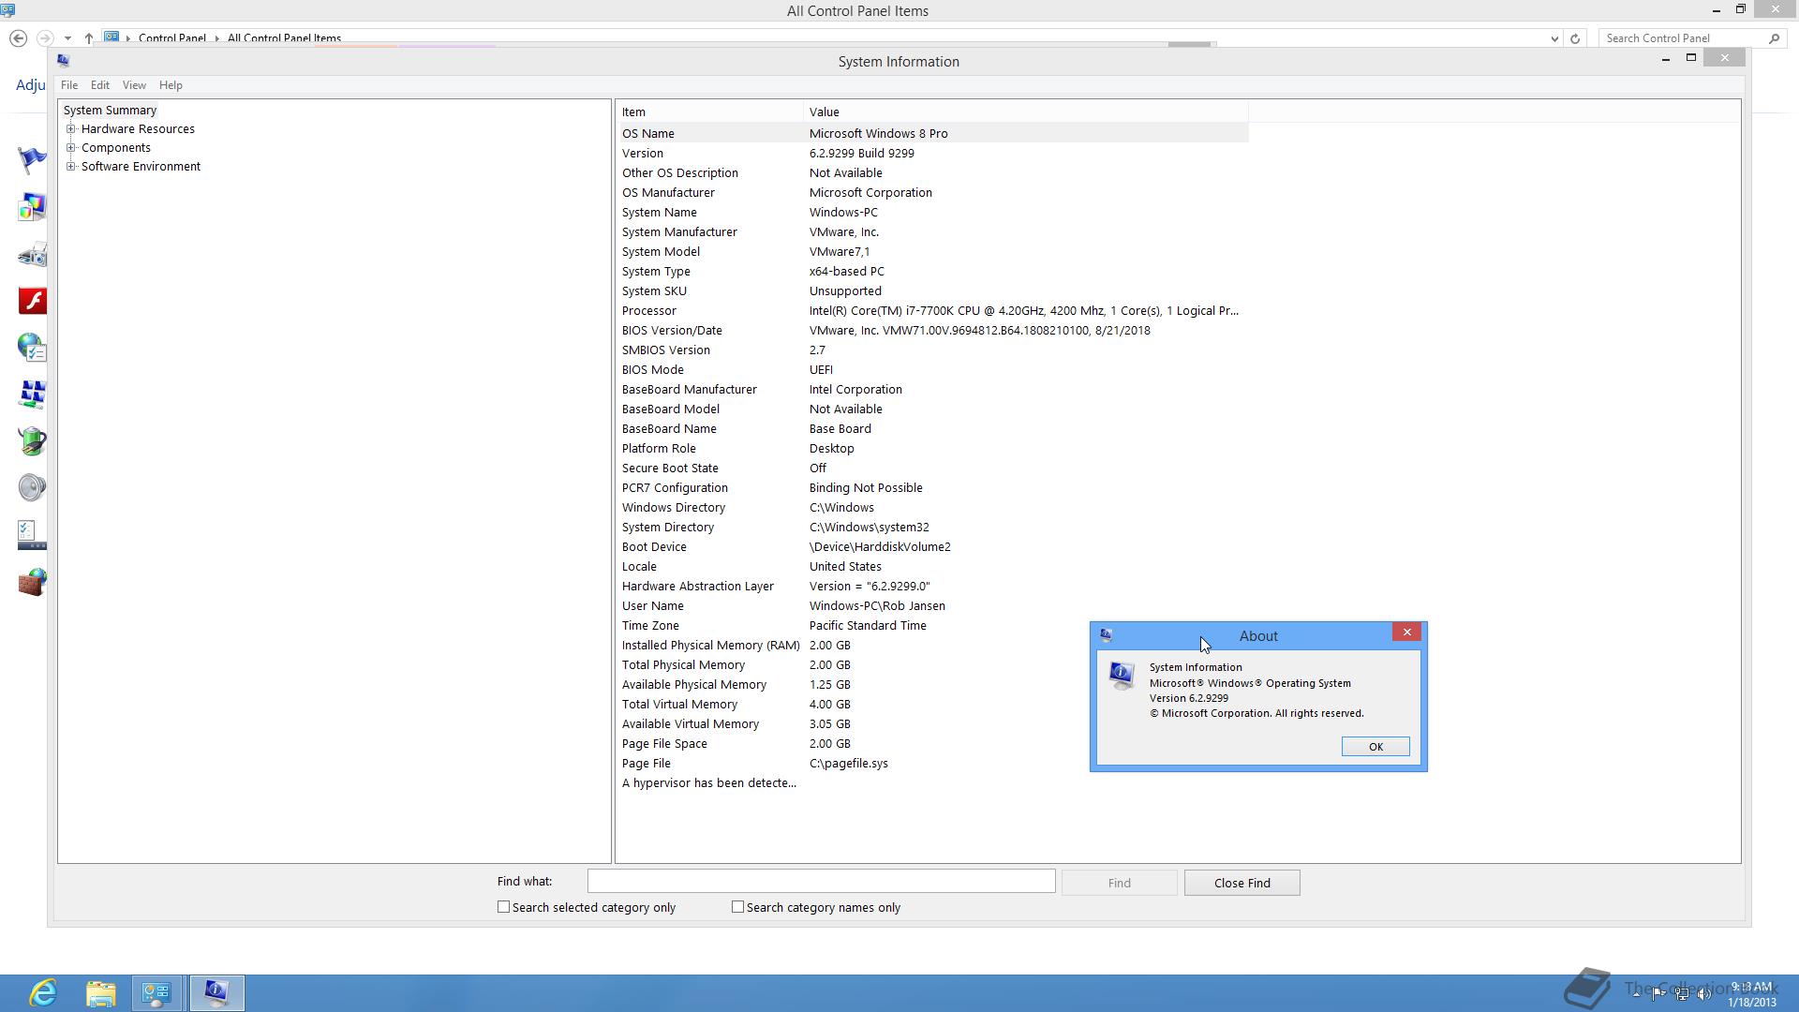This screenshot has height=1012, width=1799.
Task: Select the Processor row
Action: pos(933,311)
